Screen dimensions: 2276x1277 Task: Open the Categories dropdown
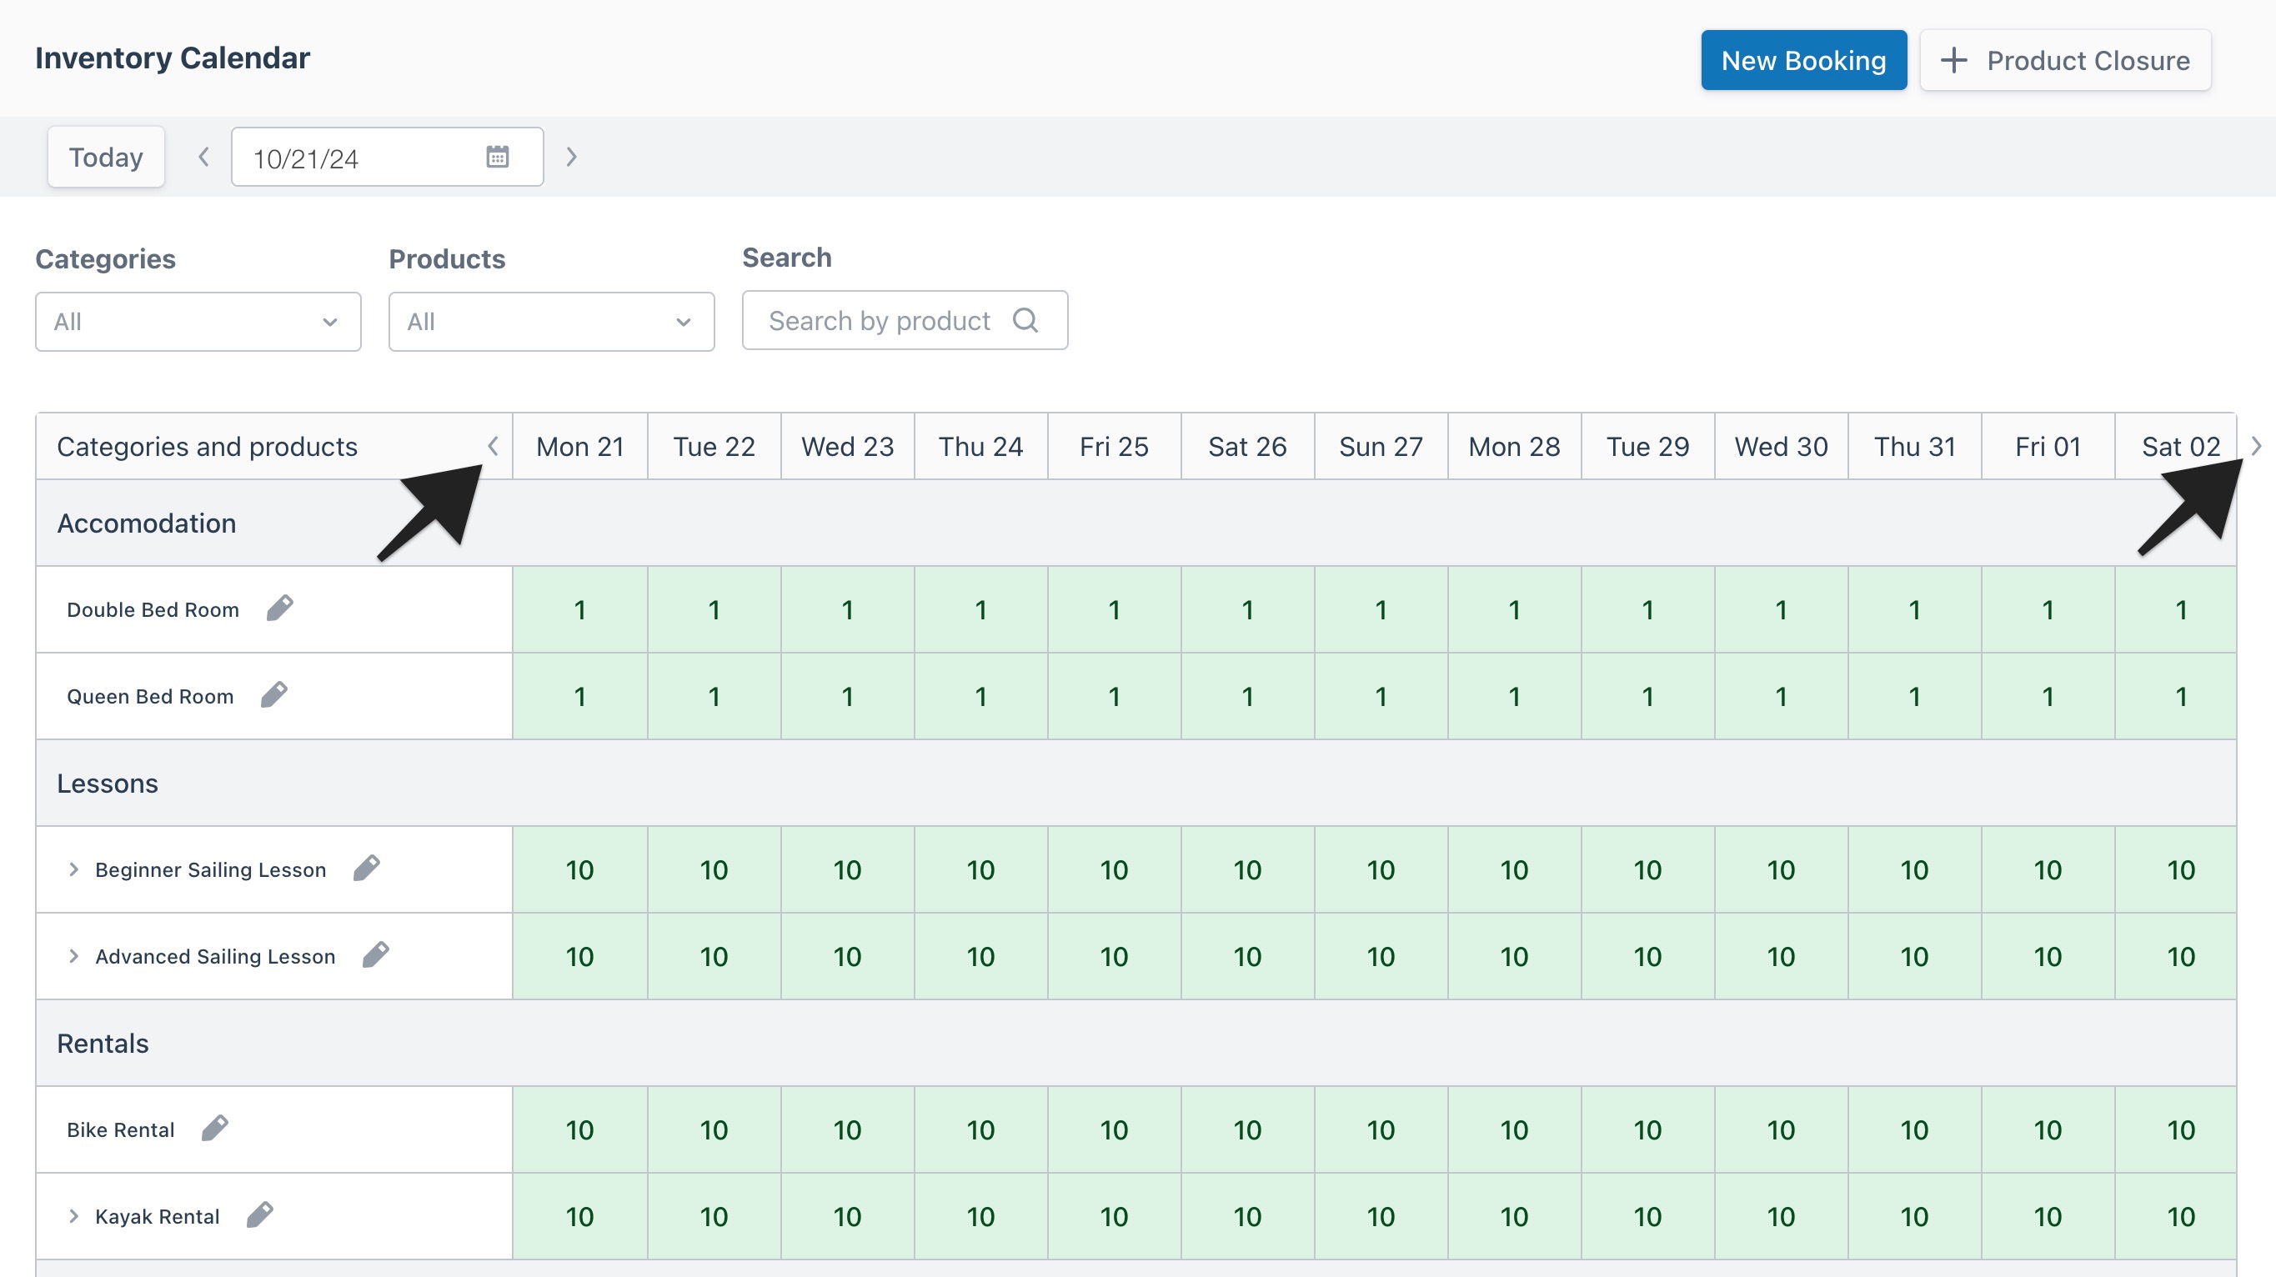198,322
